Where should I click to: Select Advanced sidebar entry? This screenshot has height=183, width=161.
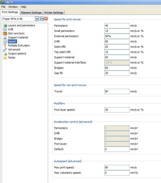pyautogui.click(x=14, y=49)
